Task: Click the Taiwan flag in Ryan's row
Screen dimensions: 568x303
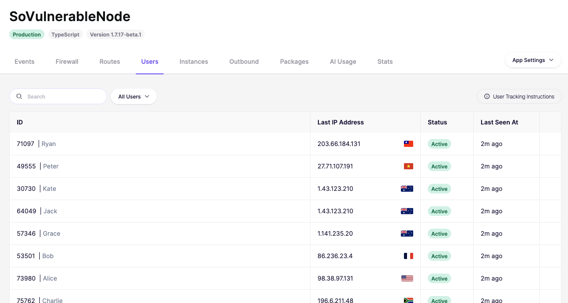Action: coord(408,144)
